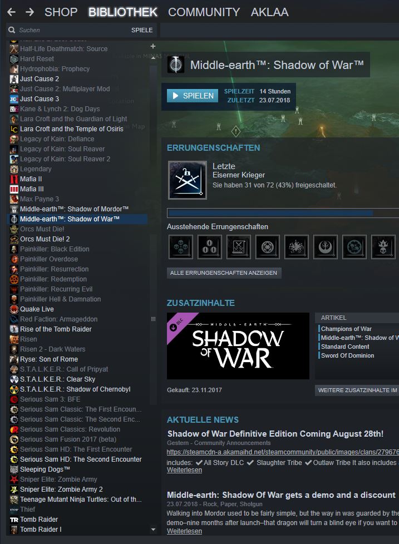Open 'gets a demo and a discount' headline
This screenshot has width=399, height=544.
coord(281,494)
